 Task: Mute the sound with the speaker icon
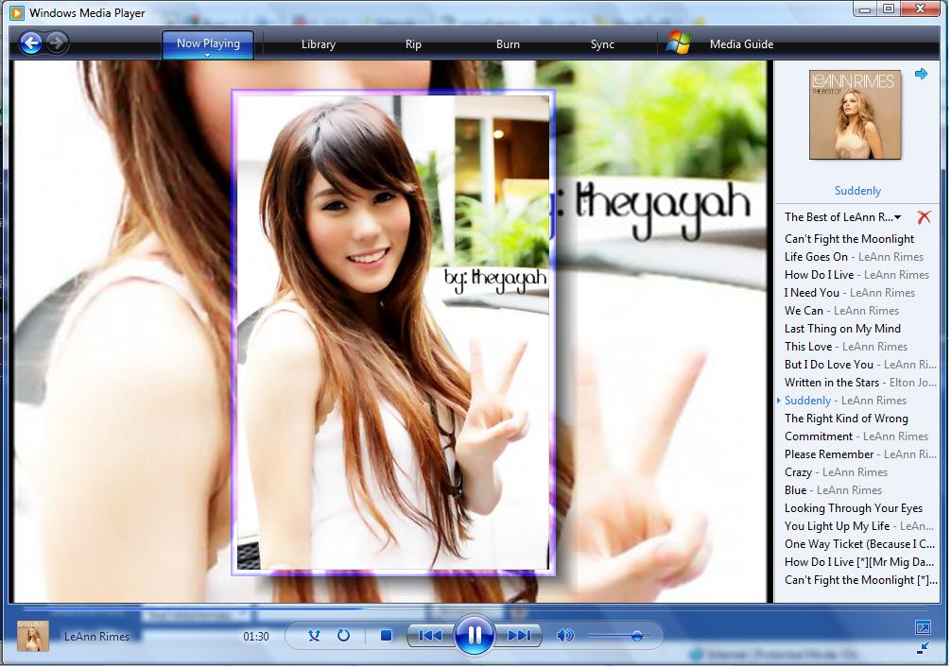564,636
